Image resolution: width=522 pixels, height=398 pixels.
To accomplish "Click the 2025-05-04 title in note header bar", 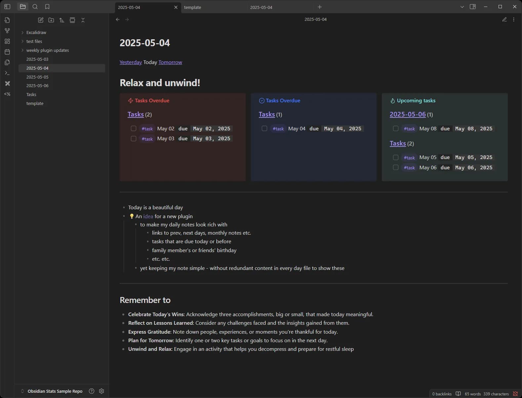I will [315, 19].
